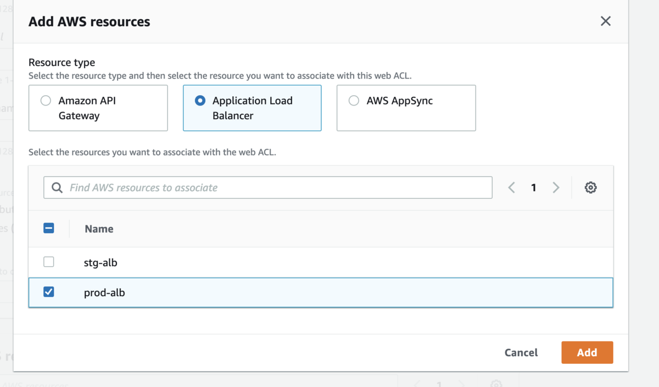
Task: Click the AWS AppSync option card
Action: point(406,108)
